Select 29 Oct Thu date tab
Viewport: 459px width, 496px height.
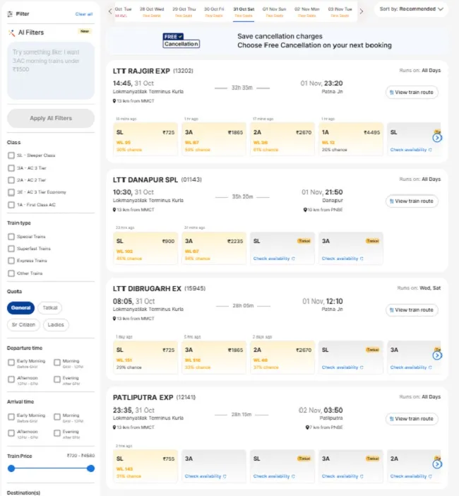coord(184,12)
